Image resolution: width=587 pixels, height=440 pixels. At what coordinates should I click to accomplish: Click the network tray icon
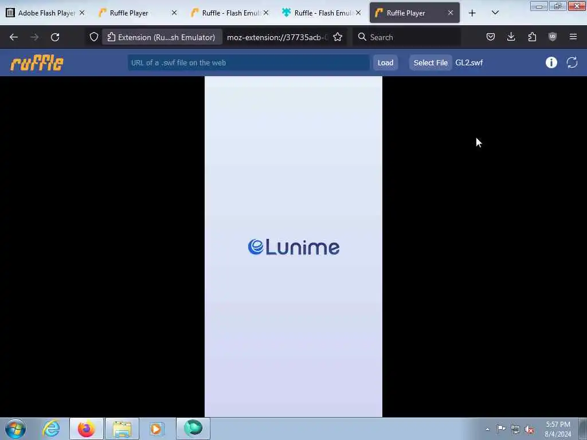coord(515,429)
